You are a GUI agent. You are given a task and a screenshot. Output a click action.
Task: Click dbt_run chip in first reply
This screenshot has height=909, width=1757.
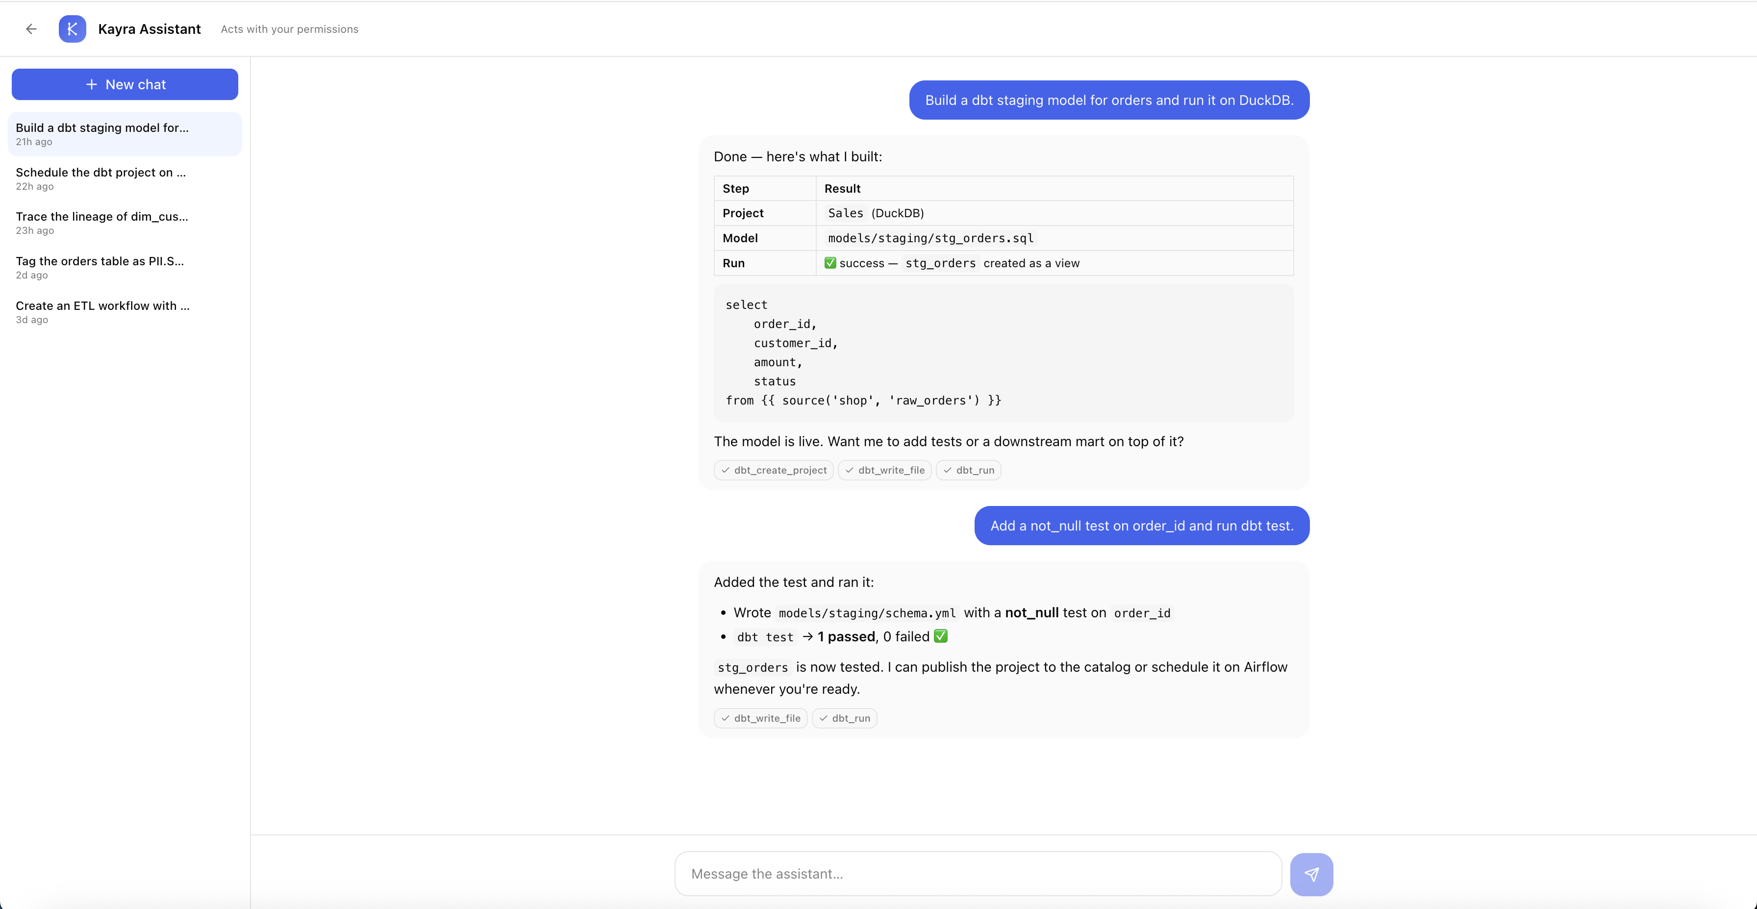point(968,471)
